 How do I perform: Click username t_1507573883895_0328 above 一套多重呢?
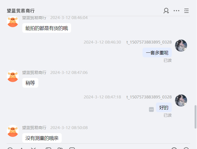click(x=149, y=42)
